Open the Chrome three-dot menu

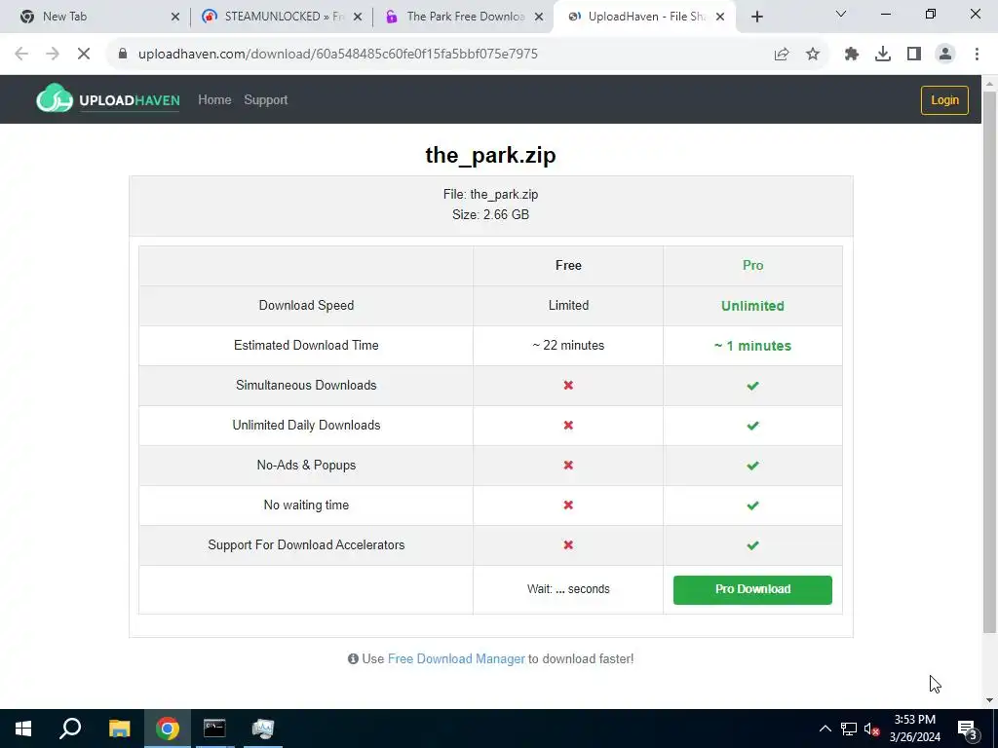[x=977, y=55]
